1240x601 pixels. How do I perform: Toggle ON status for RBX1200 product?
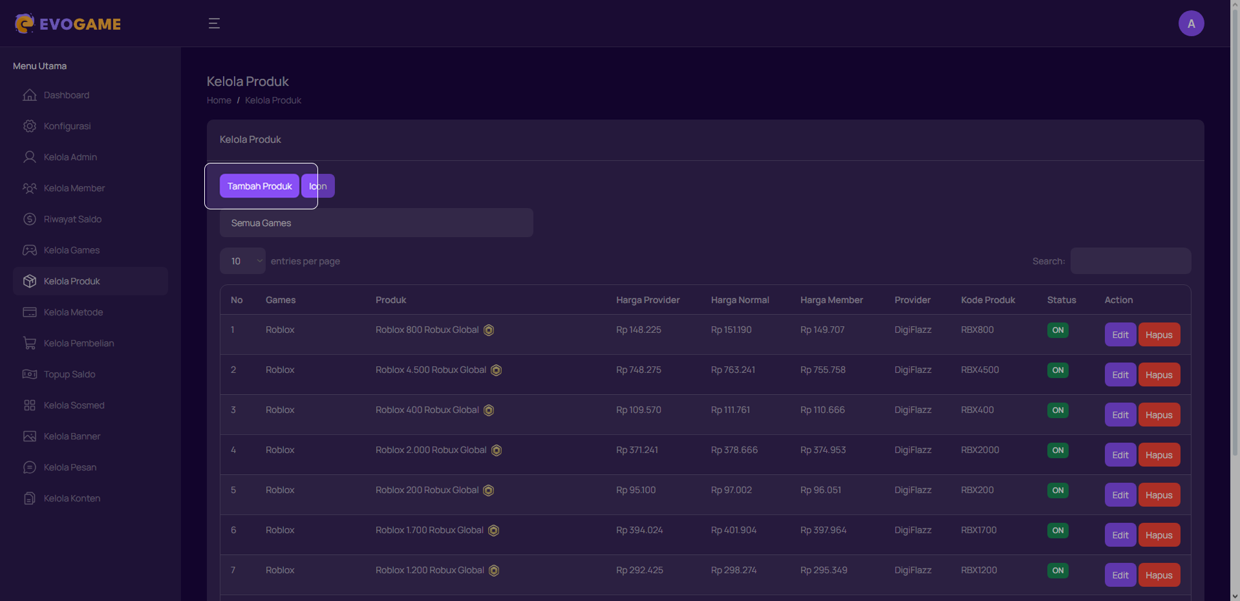1058,571
